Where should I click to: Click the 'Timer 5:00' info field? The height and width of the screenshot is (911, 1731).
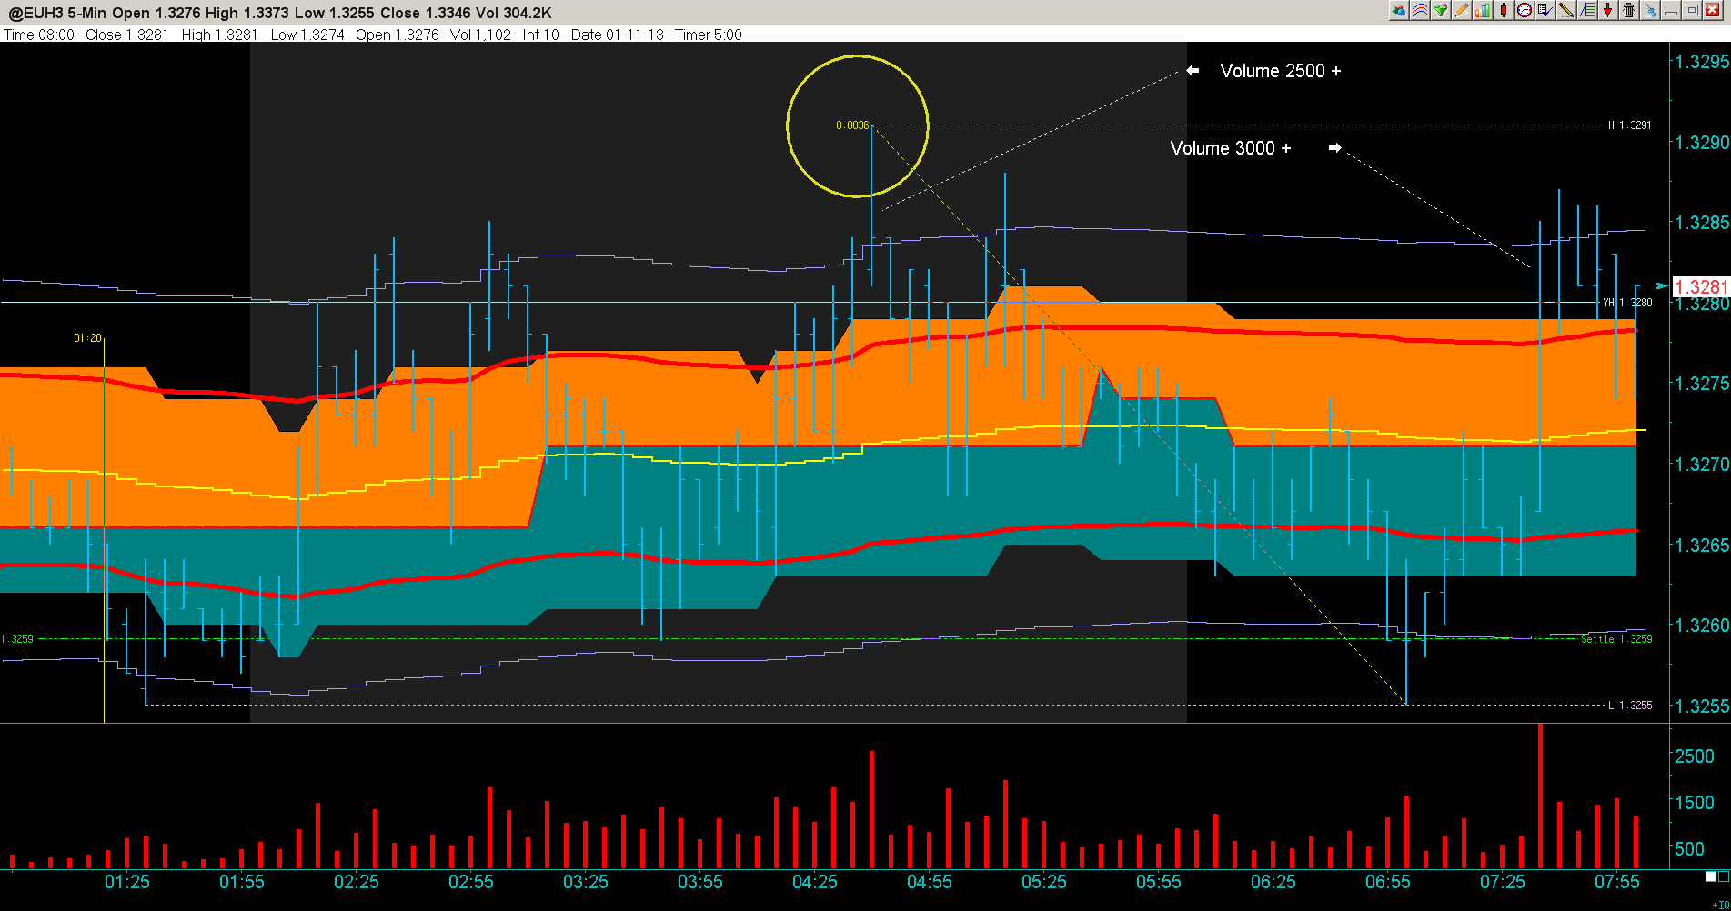click(708, 35)
